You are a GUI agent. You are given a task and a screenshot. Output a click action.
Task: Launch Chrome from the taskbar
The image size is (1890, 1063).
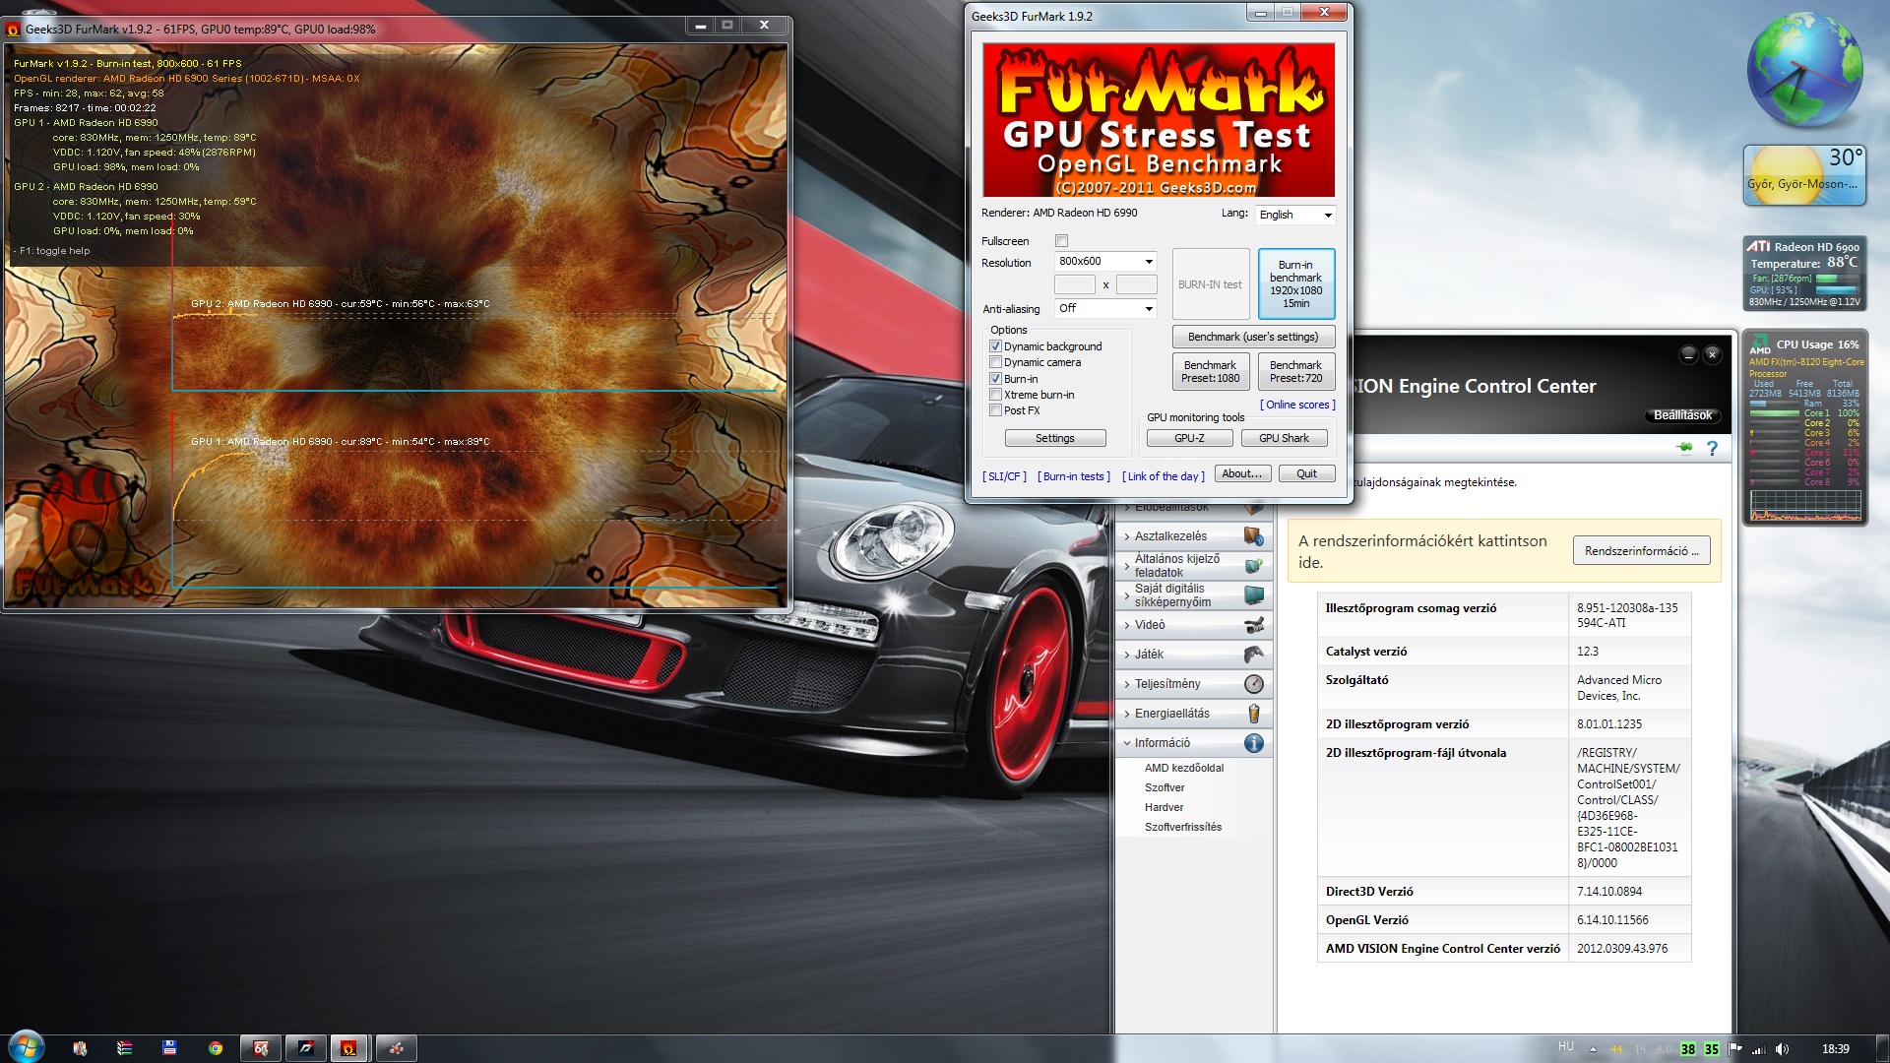(215, 1048)
